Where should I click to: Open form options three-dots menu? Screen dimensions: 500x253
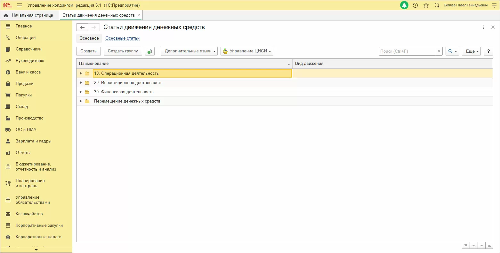pyautogui.click(x=483, y=27)
